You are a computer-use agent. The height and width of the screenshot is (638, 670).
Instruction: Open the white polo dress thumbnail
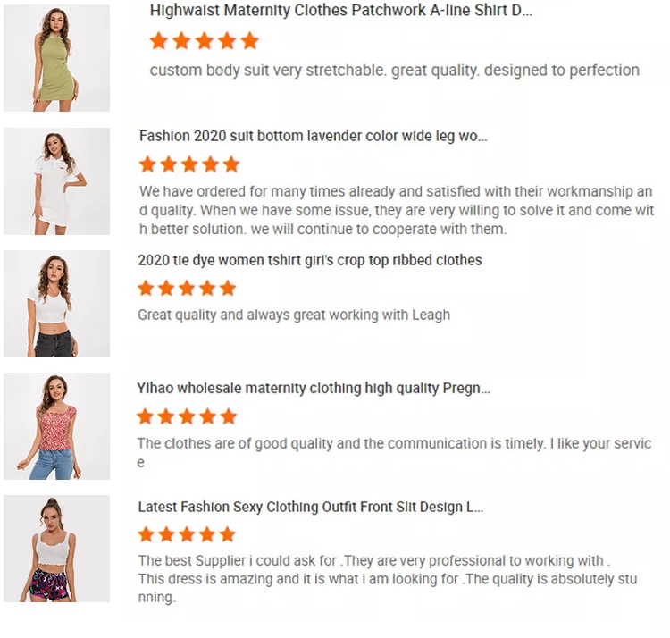(x=56, y=181)
